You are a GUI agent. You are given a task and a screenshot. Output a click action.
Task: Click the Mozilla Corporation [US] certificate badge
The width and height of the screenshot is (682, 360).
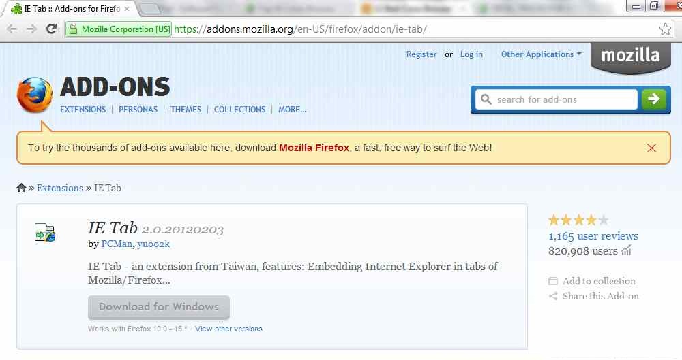119,29
